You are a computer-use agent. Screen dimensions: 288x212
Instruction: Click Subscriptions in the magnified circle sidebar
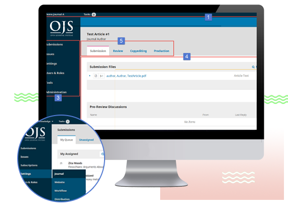[x=29, y=165]
